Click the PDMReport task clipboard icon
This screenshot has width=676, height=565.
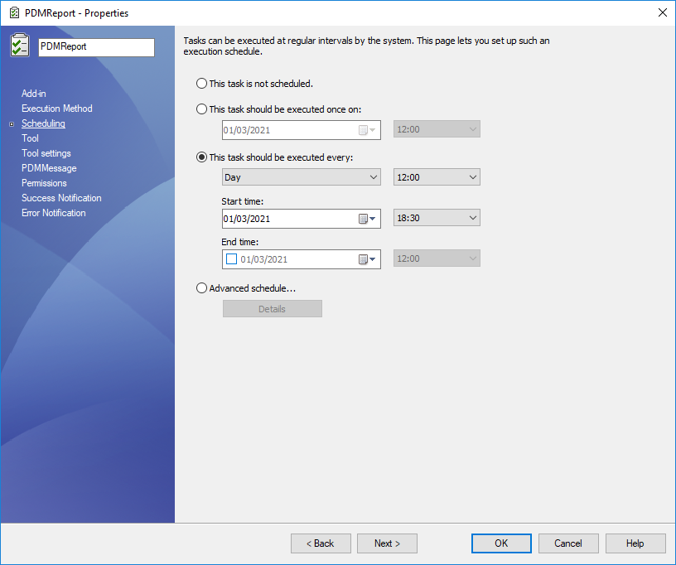click(20, 46)
